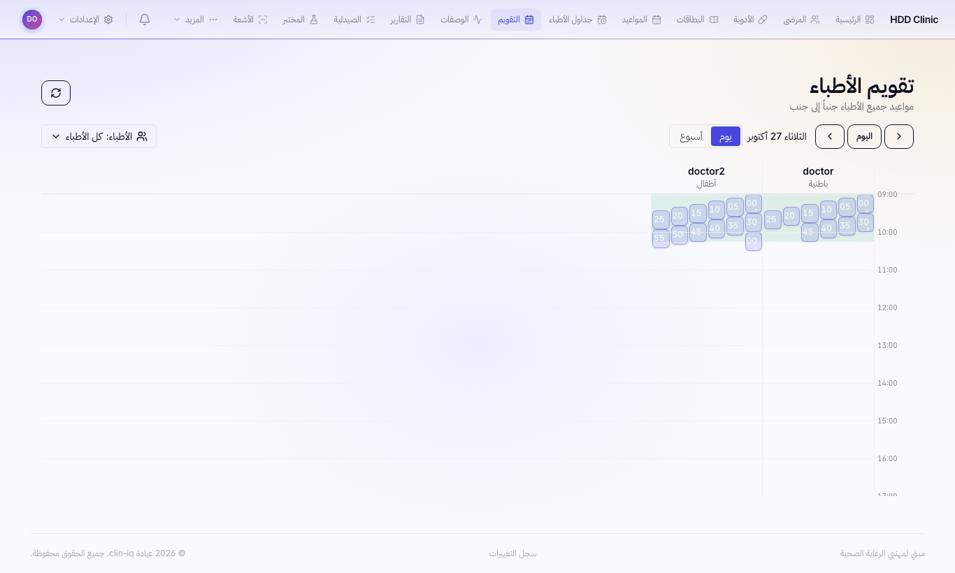Click the refresh calendar icon button

56,93
